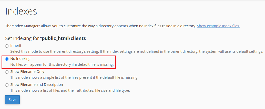Click the "simple list of the files" description

pos(74,78)
